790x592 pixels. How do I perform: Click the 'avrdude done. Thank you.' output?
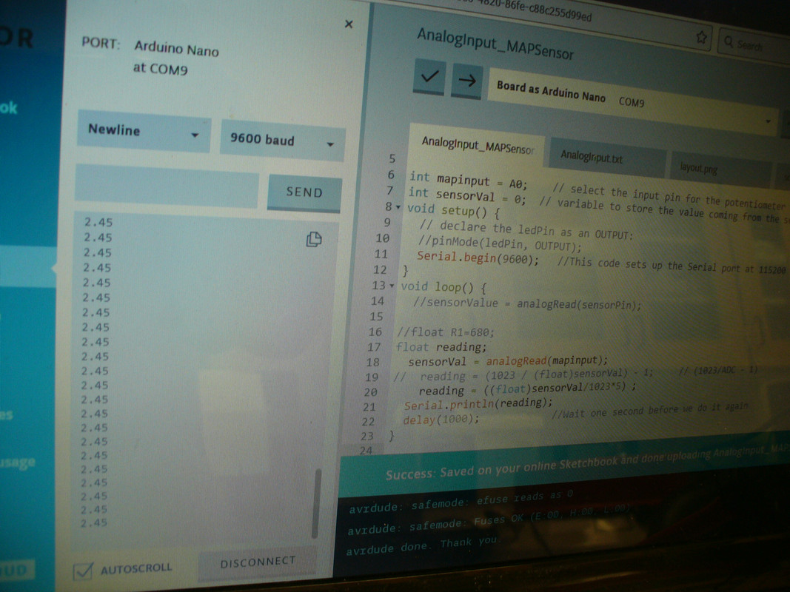pos(421,545)
